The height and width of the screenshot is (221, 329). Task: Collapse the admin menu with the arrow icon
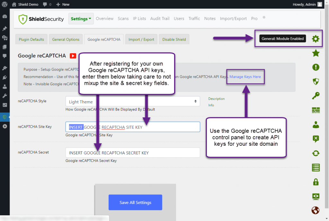[4, 126]
